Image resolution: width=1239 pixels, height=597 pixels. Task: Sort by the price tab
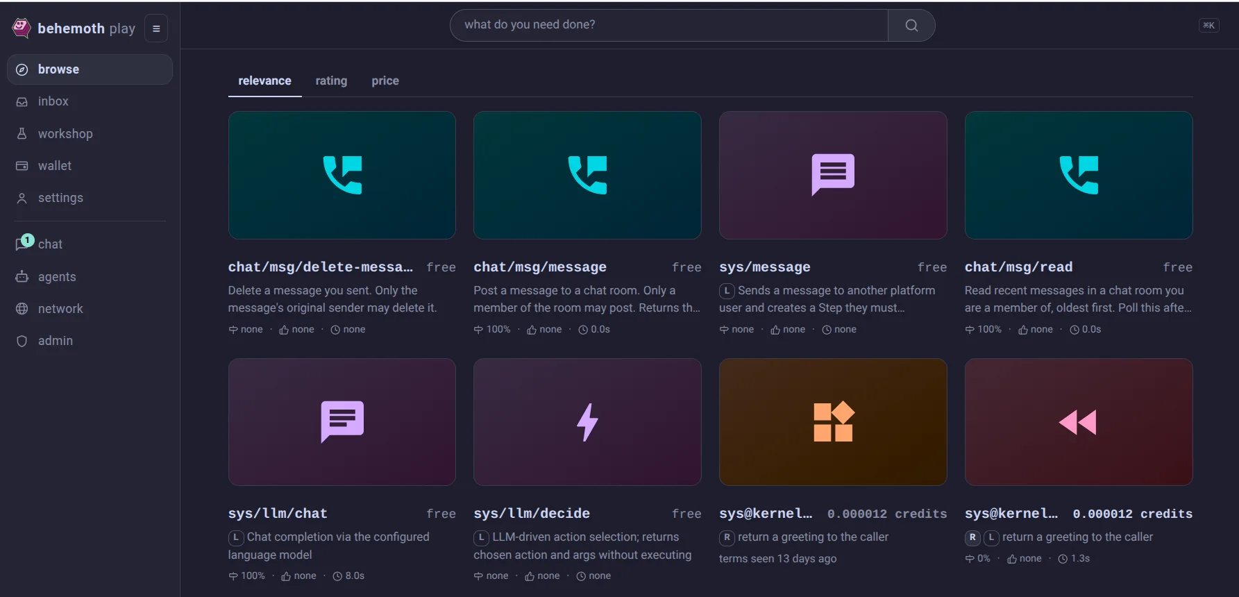[385, 81]
